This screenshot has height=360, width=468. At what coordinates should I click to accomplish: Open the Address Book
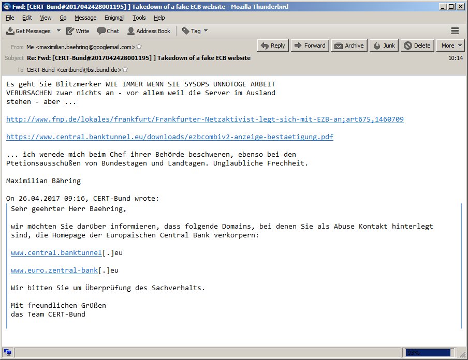click(149, 31)
